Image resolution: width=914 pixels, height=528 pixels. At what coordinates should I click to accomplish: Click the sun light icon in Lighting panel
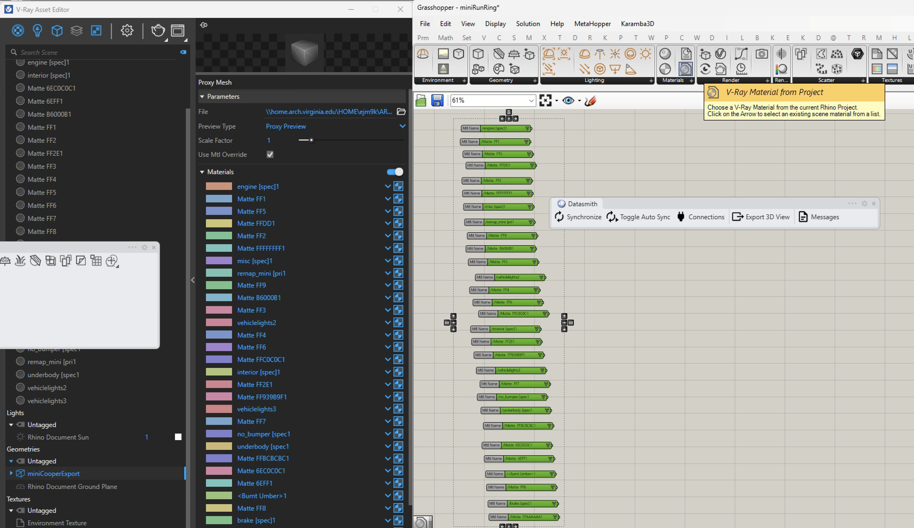[x=646, y=54]
